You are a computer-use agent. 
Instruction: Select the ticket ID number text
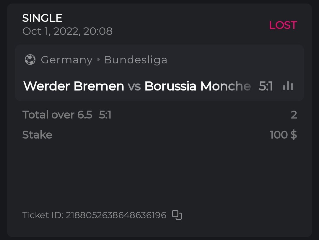coord(116,215)
